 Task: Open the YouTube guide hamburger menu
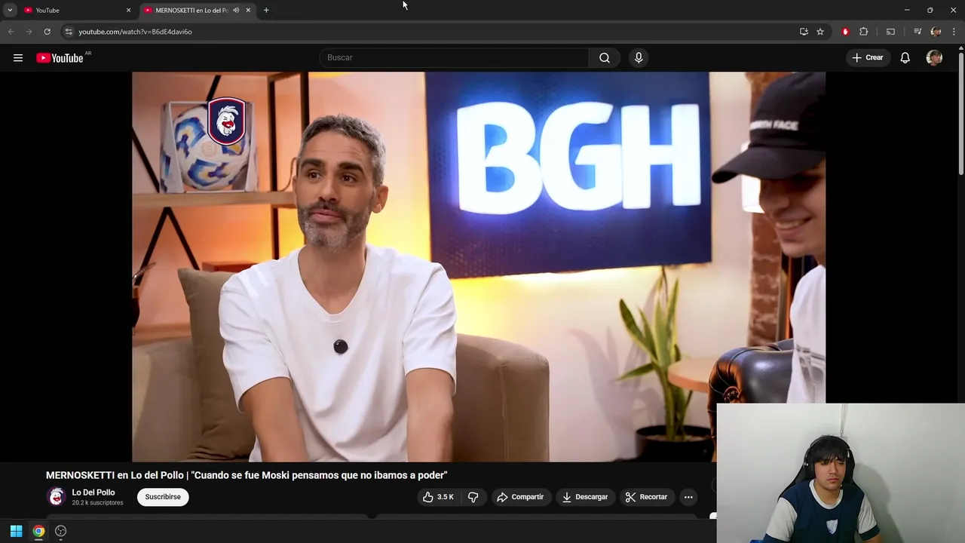coord(18,58)
